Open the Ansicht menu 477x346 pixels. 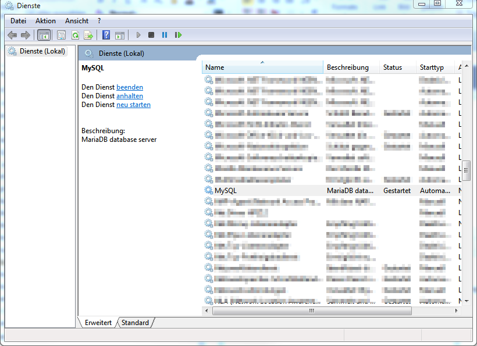coord(77,20)
